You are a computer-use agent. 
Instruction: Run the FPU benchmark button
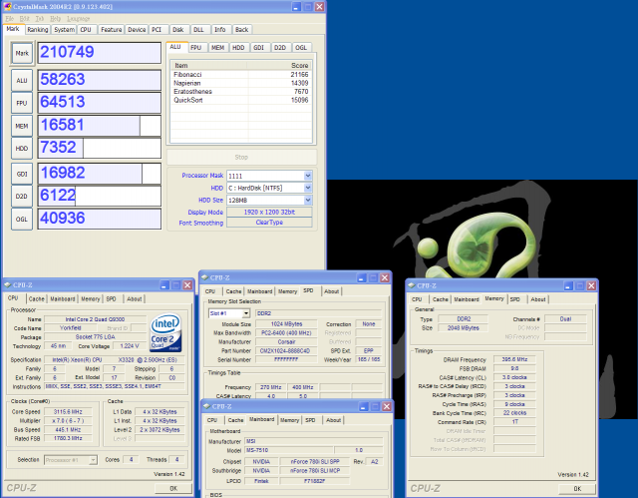click(22, 103)
